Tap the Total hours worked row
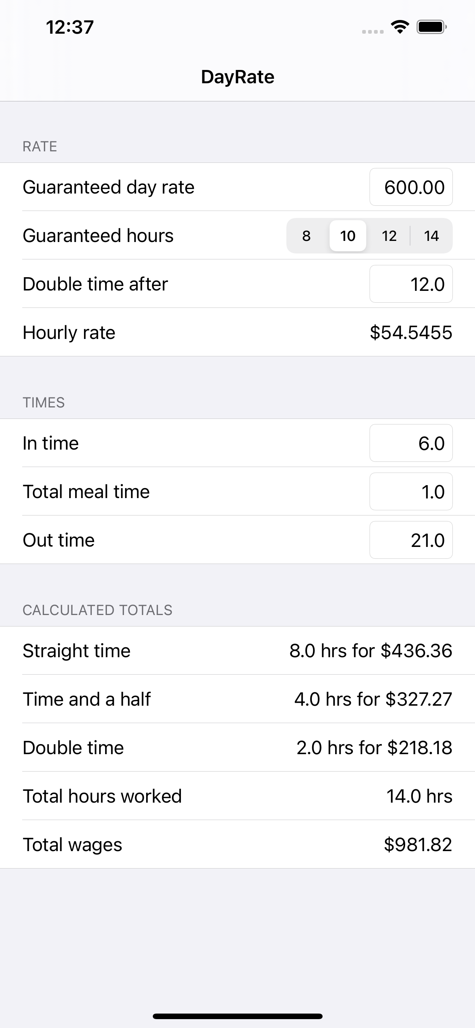The image size is (475, 1028). [237, 796]
